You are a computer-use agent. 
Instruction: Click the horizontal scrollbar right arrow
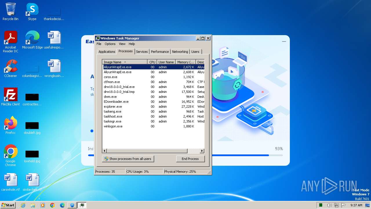click(x=202, y=151)
